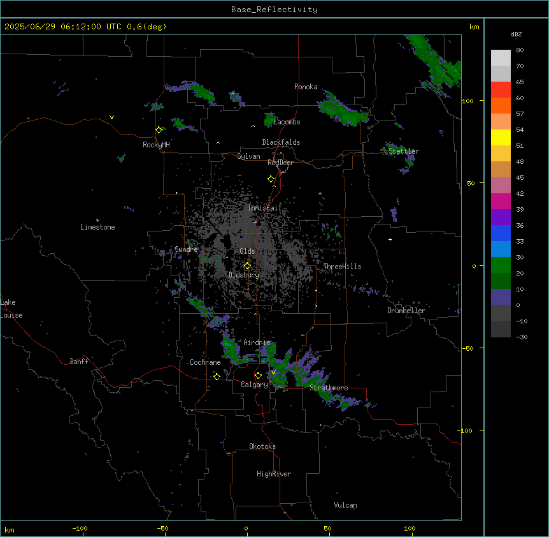Click the yellow diamond marker between Olds and Didsbury
Image resolution: width=549 pixels, height=537 pixels.
247,266
